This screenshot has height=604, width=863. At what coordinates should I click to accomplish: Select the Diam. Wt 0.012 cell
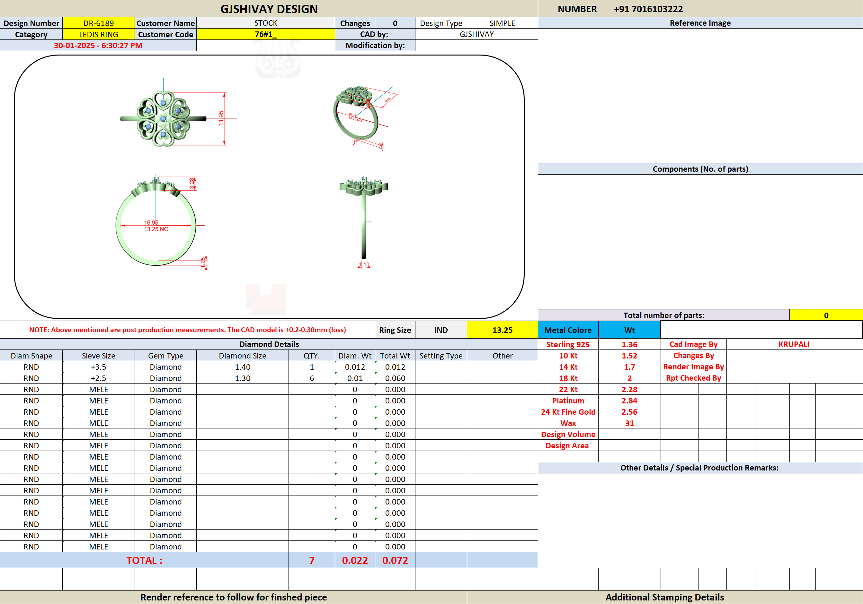click(355, 367)
